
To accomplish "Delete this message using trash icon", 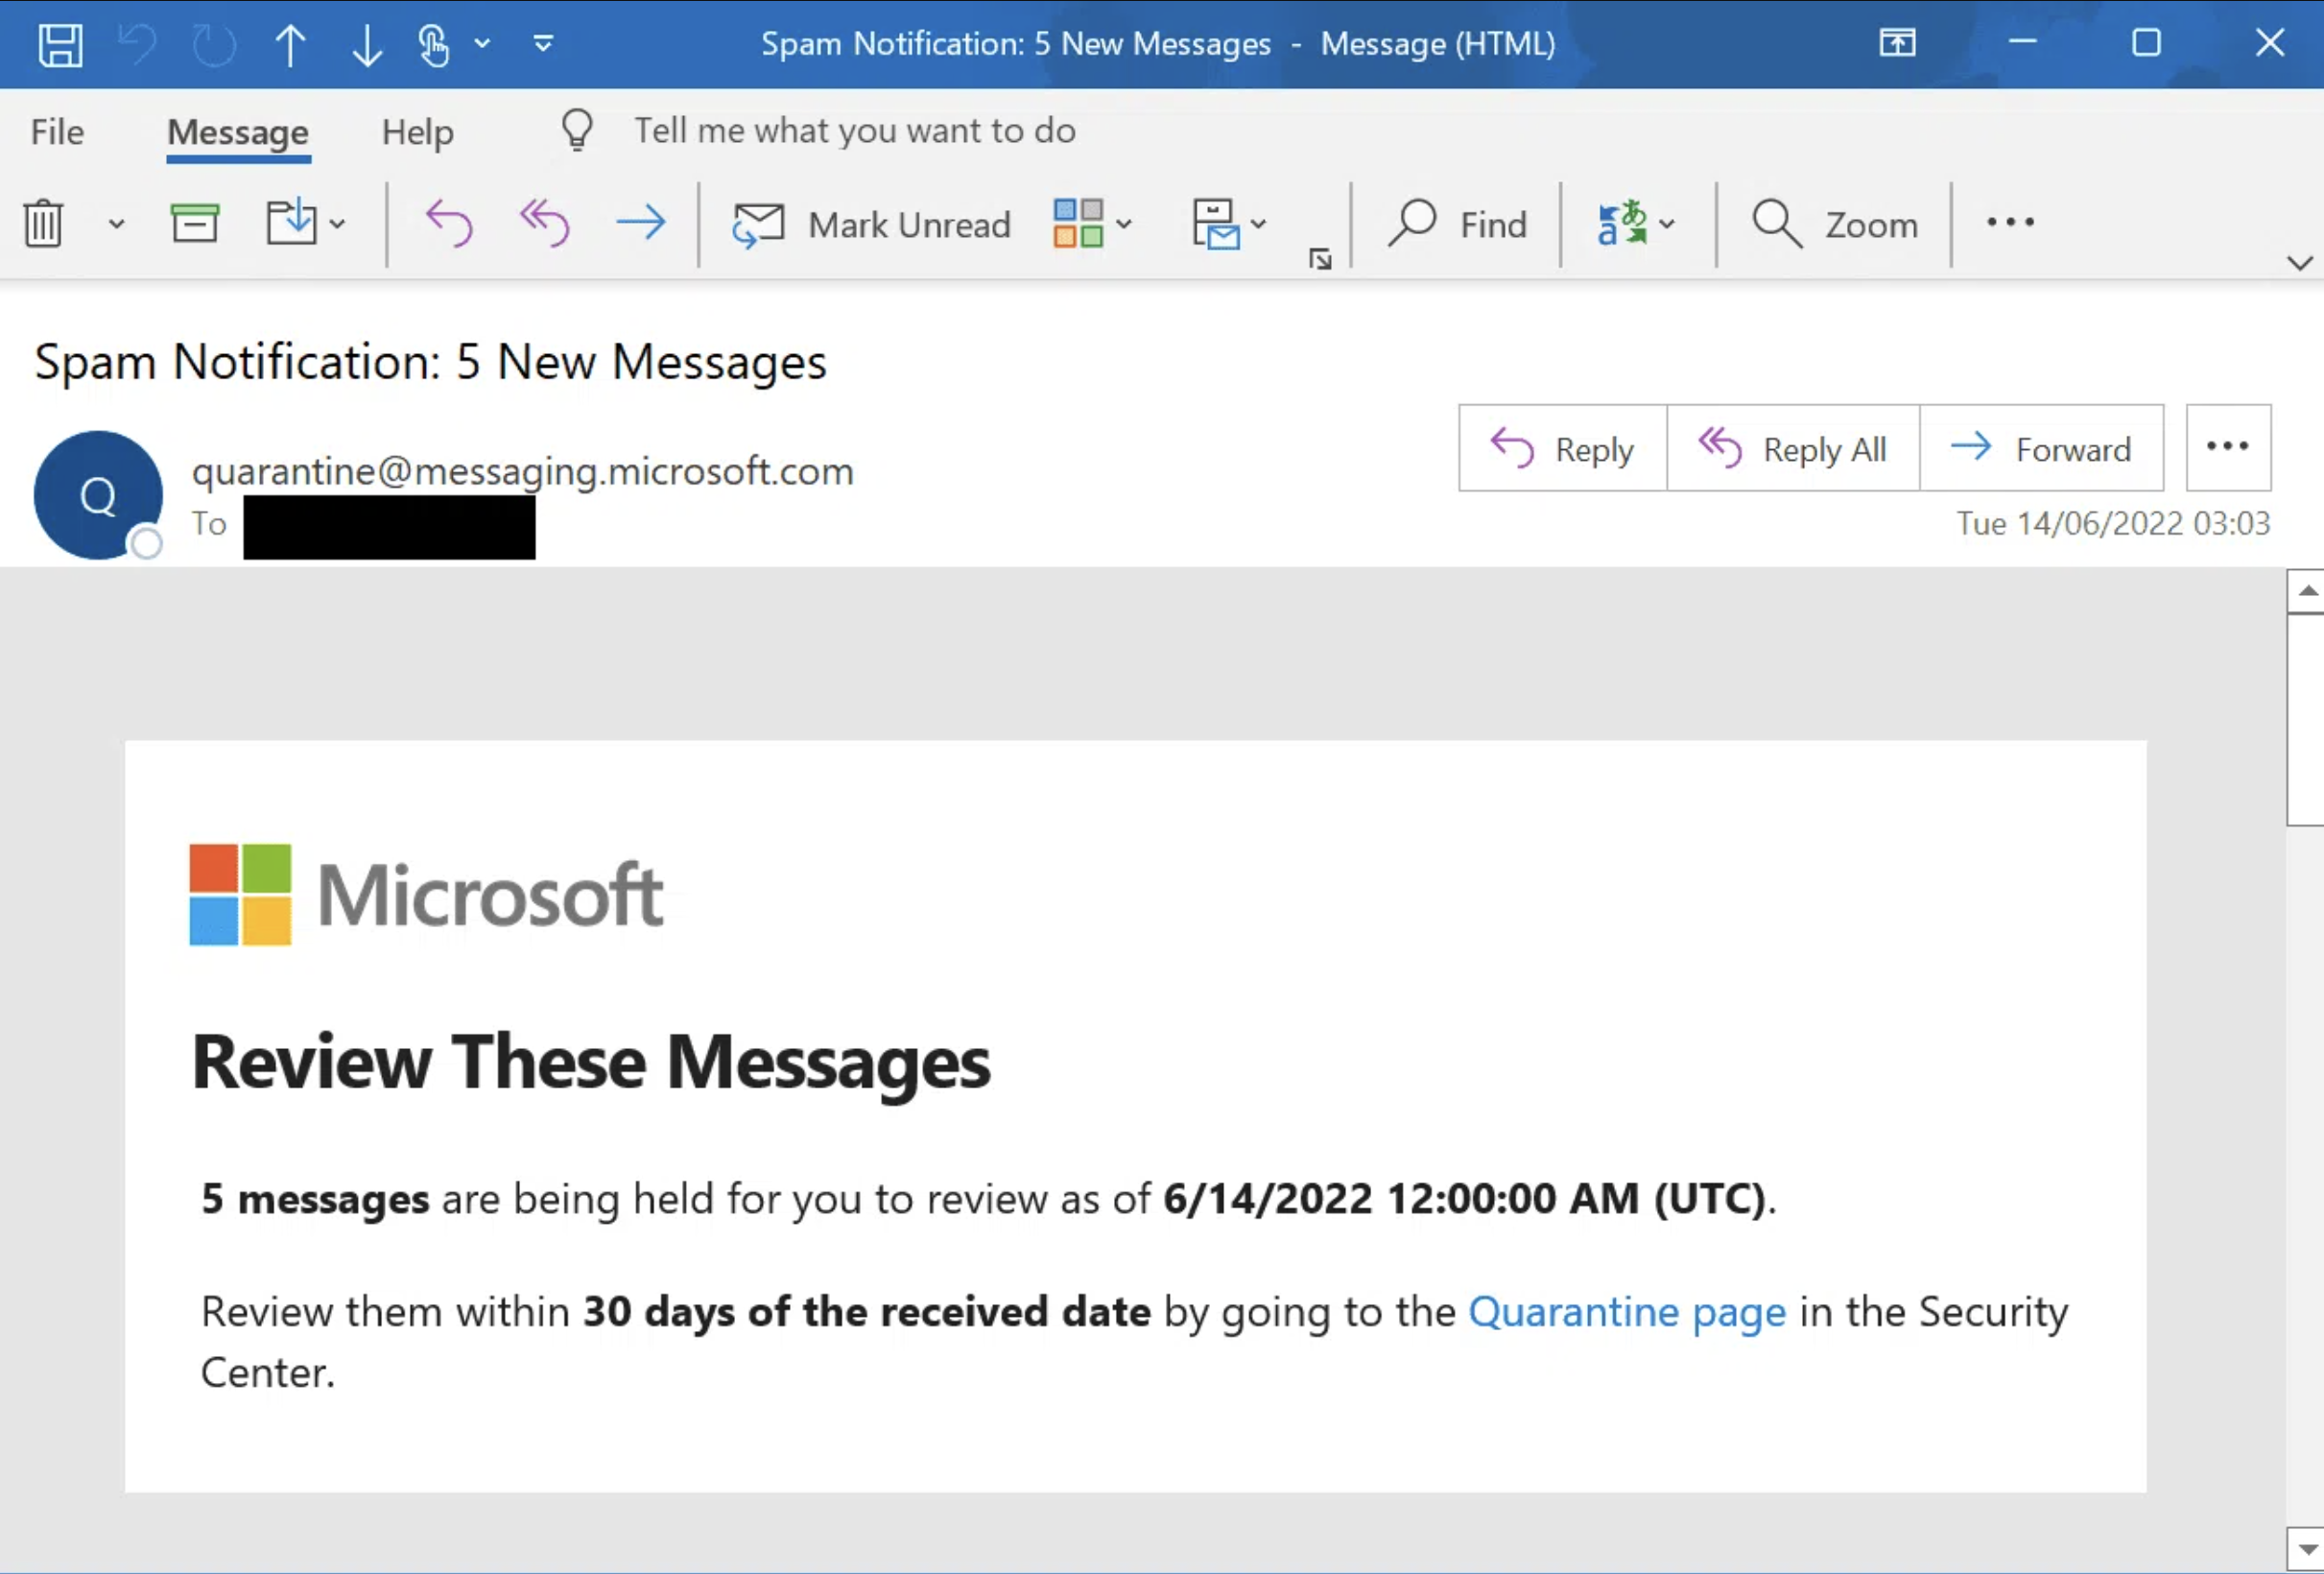I will tap(43, 223).
